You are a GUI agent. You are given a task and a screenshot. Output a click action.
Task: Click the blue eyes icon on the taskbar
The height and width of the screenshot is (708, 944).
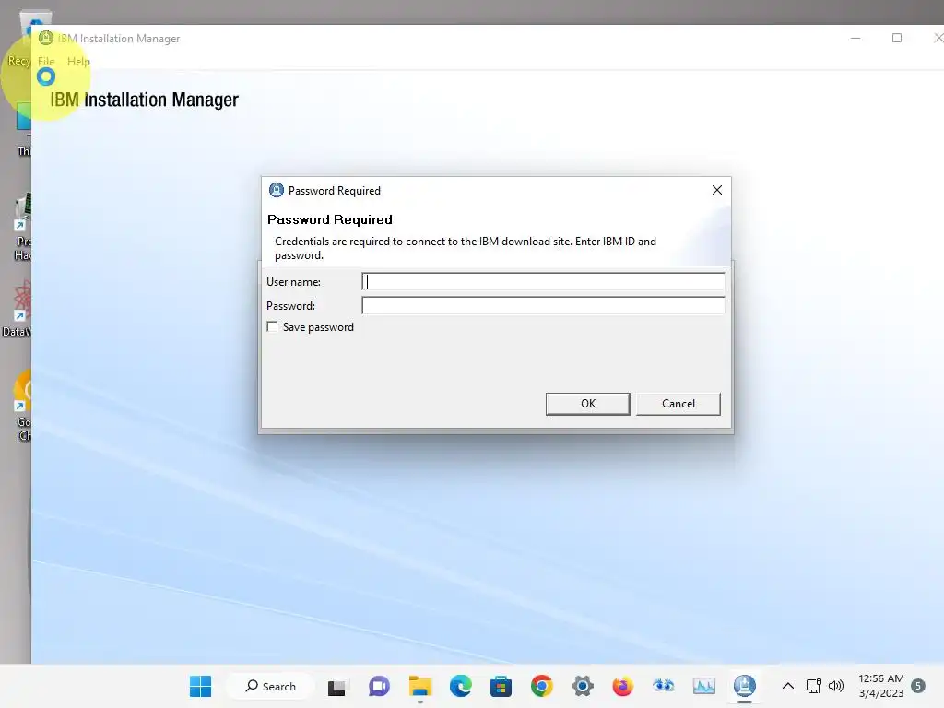664,686
